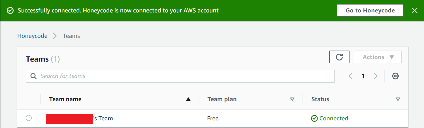Image resolution: width=424 pixels, height=128 pixels.
Task: Focus the Search for teams field
Action: 180,76
